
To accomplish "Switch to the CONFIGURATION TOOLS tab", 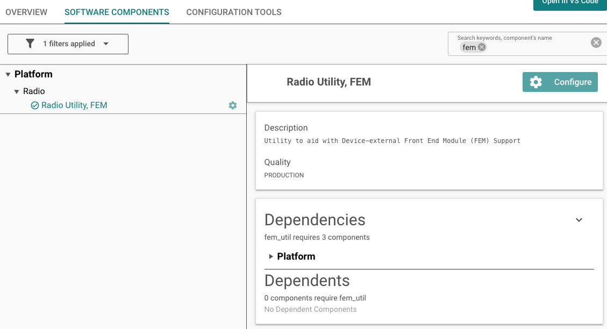I will (234, 12).
